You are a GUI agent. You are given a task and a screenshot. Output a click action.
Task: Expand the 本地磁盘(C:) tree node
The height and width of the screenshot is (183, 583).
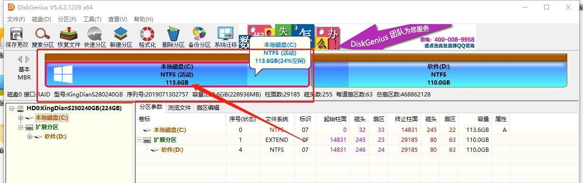[20, 118]
